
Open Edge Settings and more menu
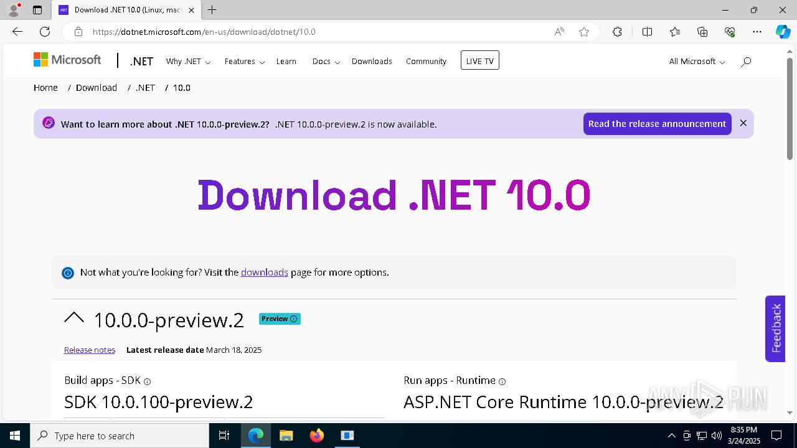(757, 32)
